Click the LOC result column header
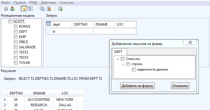The height and width of the screenshot is (110, 210). coord(65,93)
